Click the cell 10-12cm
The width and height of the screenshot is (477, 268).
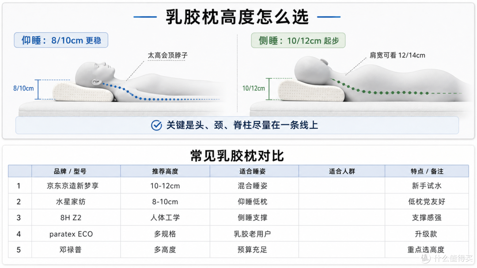pos(165,186)
